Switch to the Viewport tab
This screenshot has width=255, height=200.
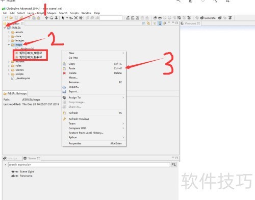(x=190, y=23)
